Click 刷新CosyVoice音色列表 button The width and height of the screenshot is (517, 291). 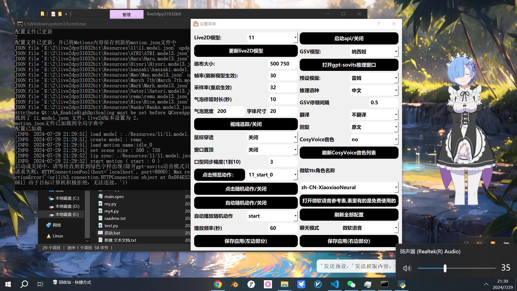[x=349, y=153]
